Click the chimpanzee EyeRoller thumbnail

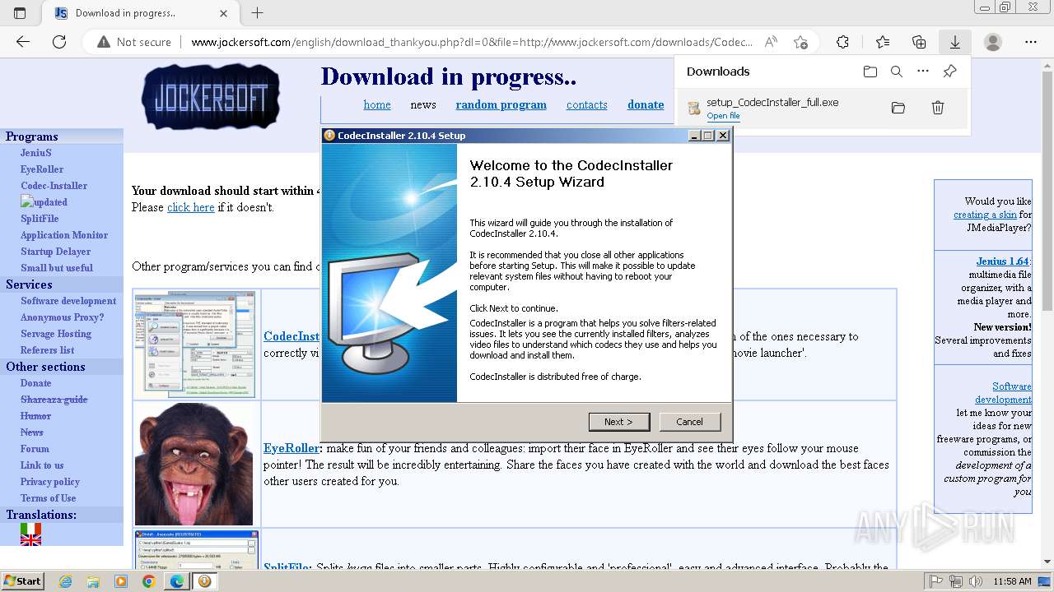tap(194, 465)
